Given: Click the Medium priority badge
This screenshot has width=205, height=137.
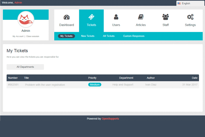Looking at the screenshot, I should point(95,85).
